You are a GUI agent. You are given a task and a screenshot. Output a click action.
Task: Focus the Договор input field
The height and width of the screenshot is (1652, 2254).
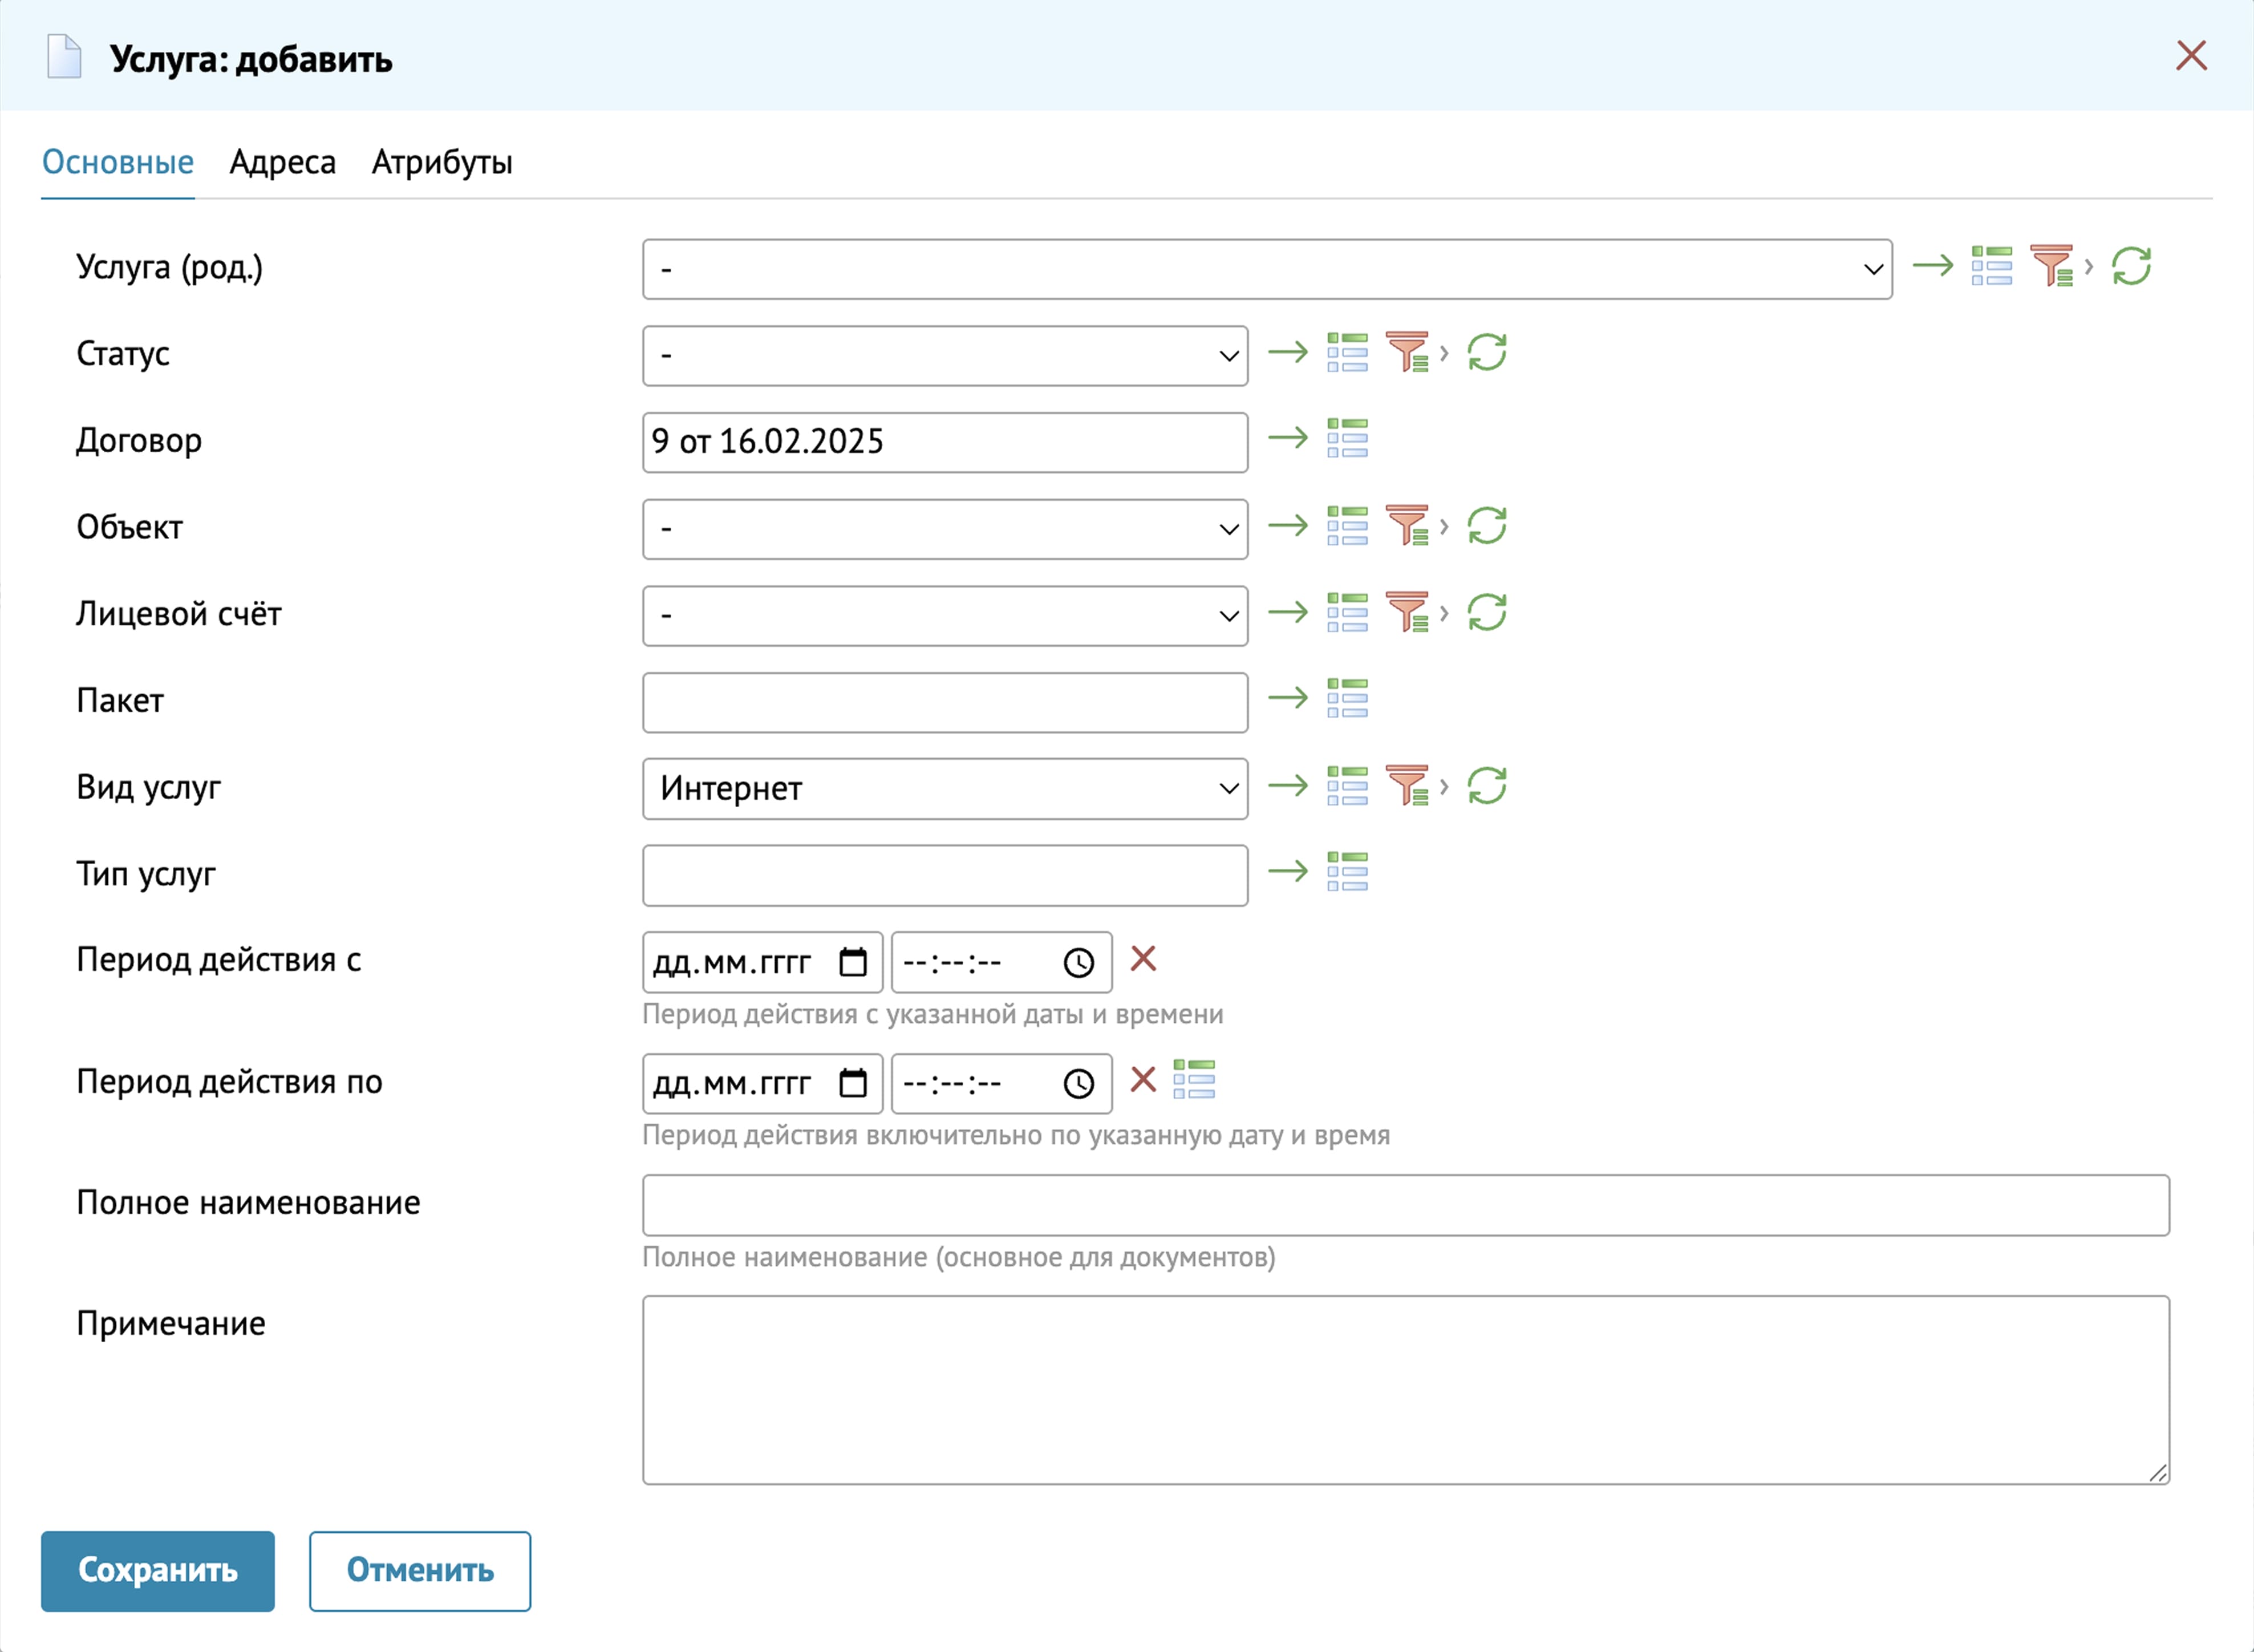(944, 442)
